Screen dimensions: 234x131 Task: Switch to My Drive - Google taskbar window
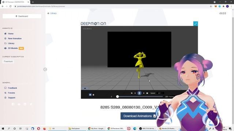pyautogui.click(x=97, y=128)
